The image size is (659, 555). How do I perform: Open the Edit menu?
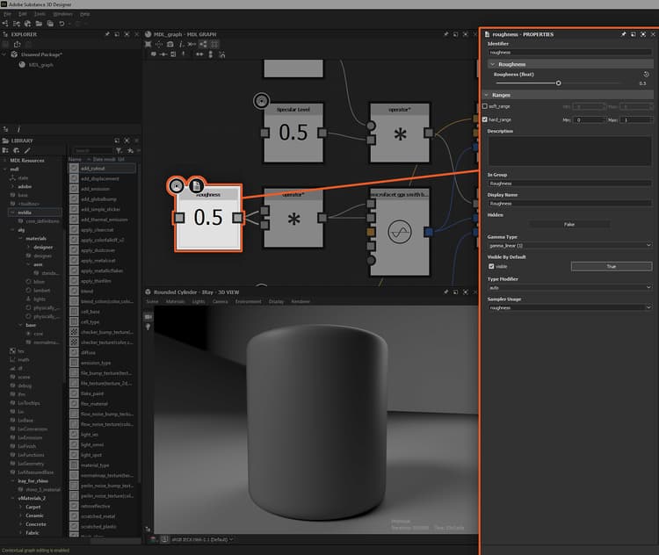[x=23, y=14]
